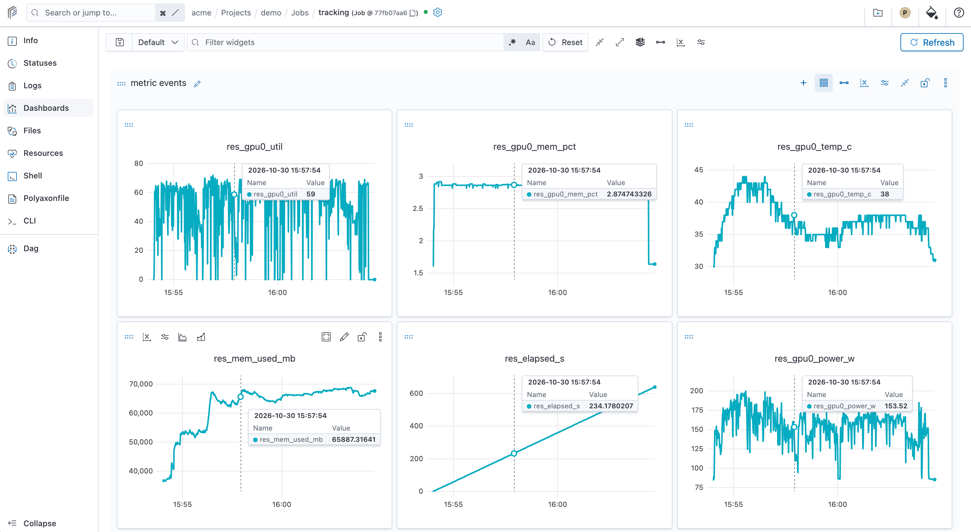Toggle grid layout for metric events
971x532 pixels.
[x=823, y=83]
